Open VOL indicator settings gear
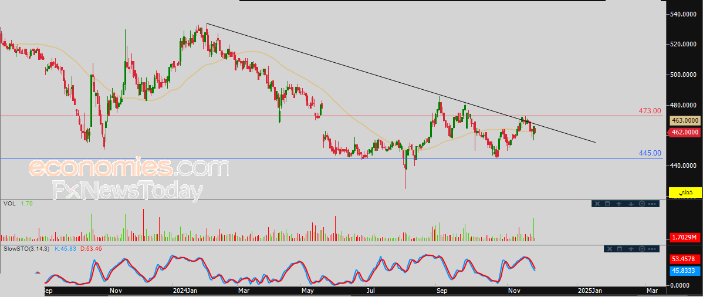The width and height of the screenshot is (703, 297). 641,204
